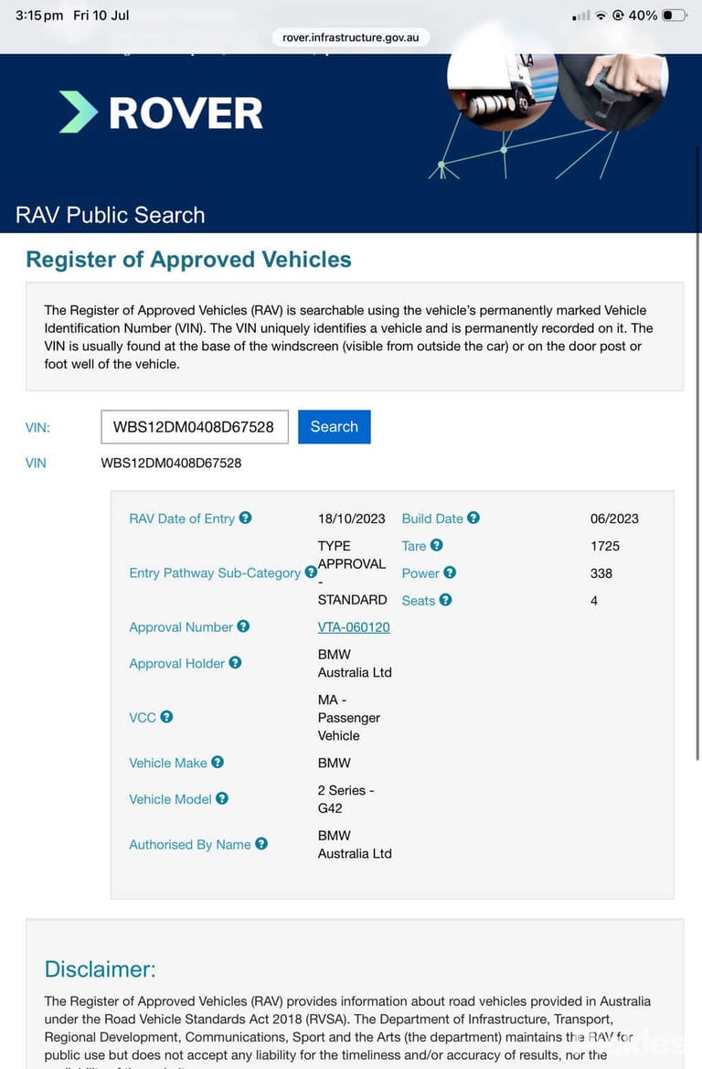This screenshot has height=1069, width=702.
Task: Open help icon beside Vehicle Make
Action: (218, 763)
